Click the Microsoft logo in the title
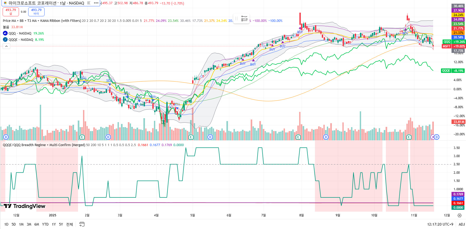 5,3
